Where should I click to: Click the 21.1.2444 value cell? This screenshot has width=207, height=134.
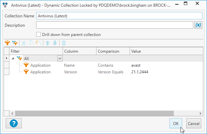[x=140, y=72]
